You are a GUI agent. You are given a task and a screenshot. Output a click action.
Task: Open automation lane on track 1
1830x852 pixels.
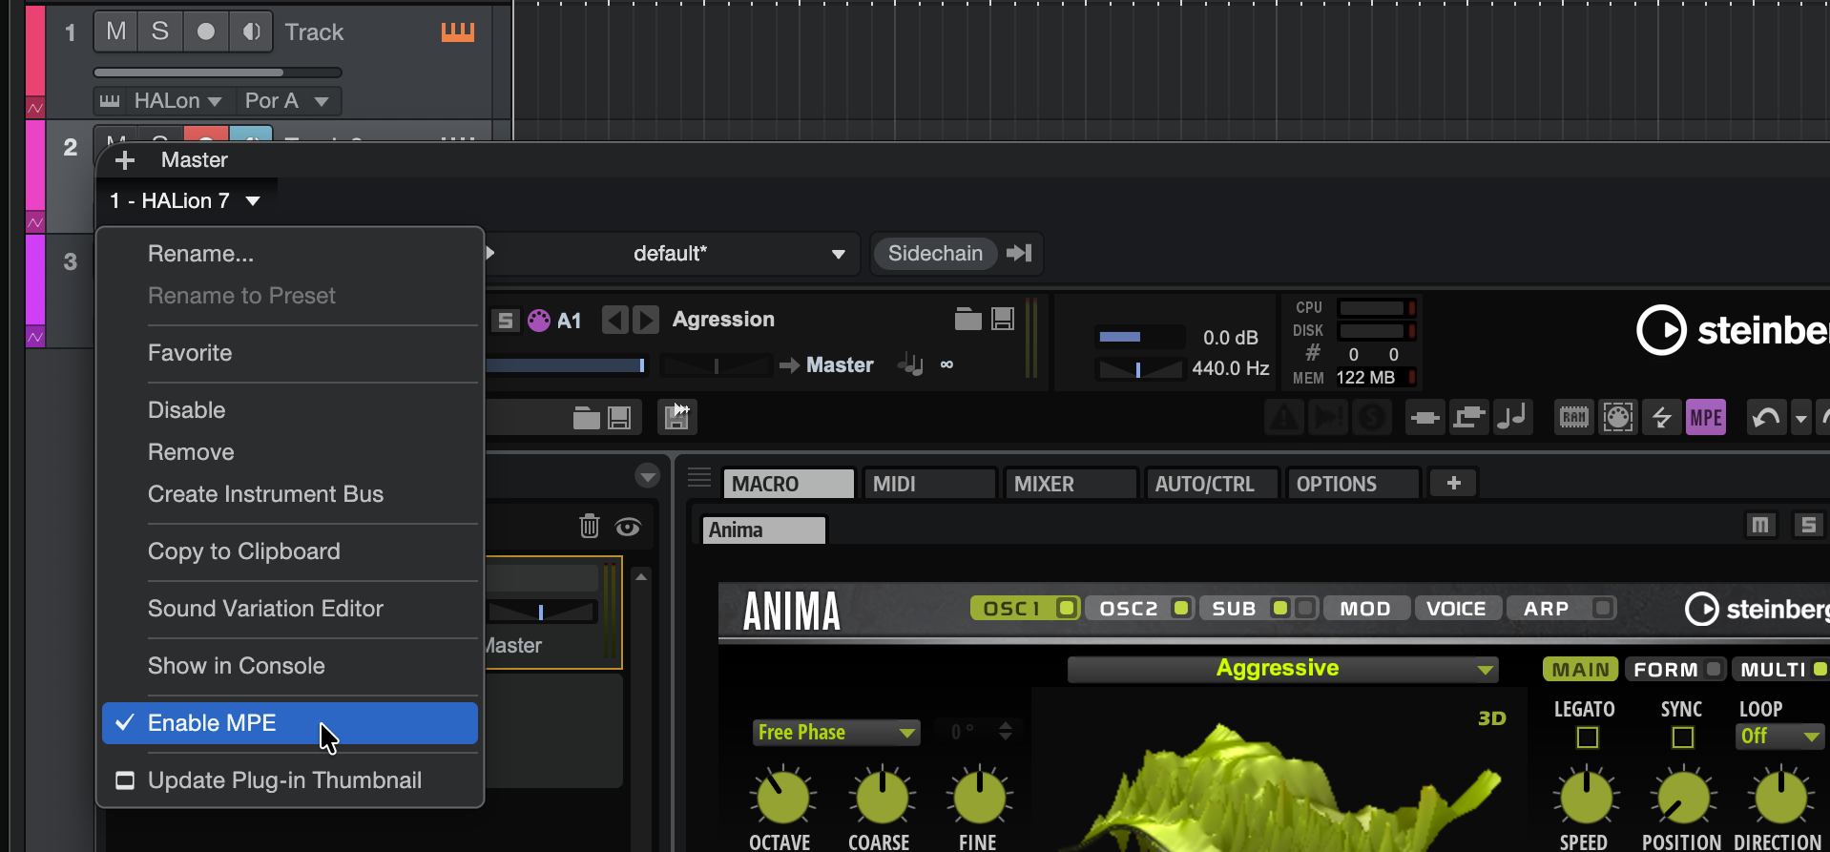click(35, 108)
